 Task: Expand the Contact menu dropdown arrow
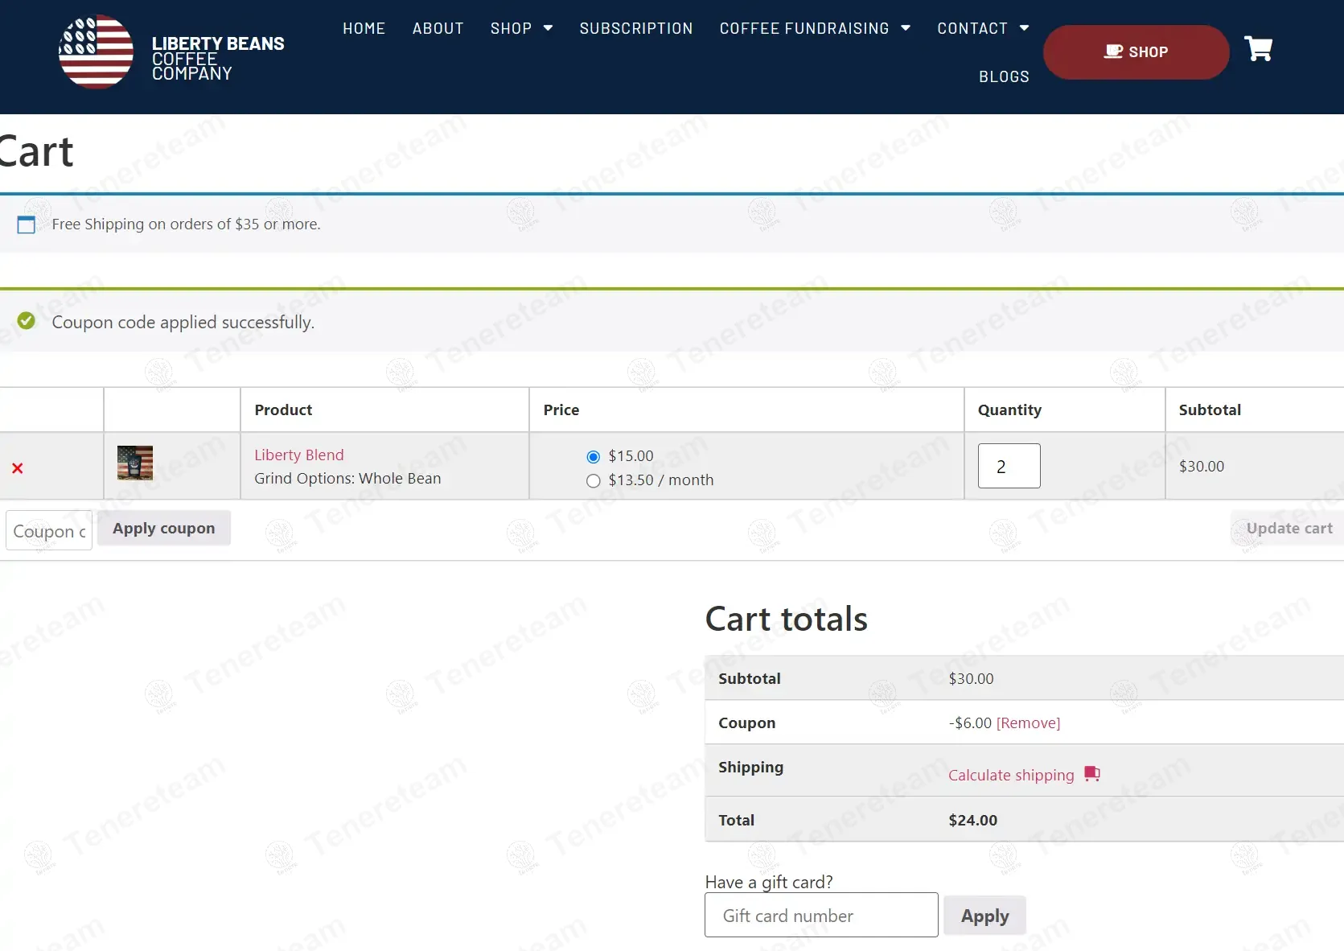click(x=1025, y=28)
